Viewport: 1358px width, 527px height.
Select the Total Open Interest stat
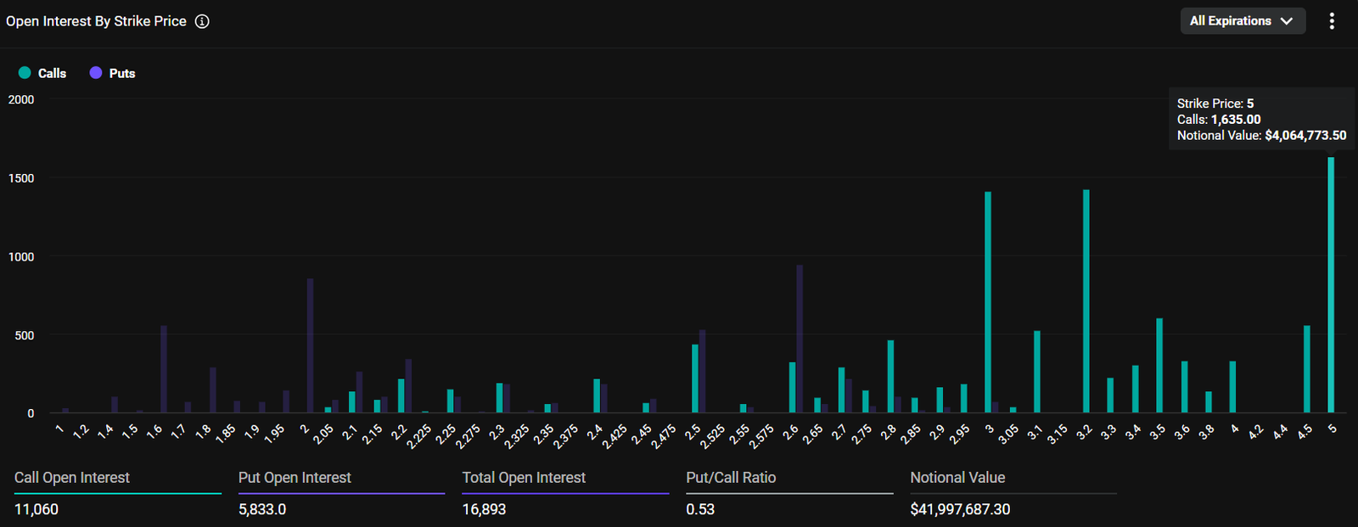click(x=565, y=493)
